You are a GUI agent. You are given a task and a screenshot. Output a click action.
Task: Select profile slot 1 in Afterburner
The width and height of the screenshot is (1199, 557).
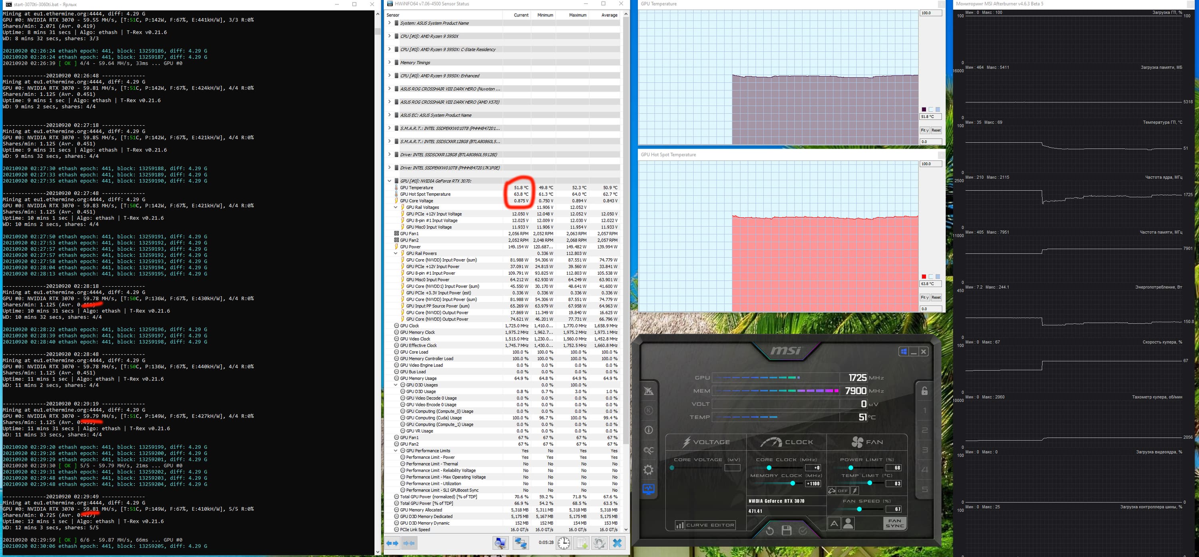click(x=924, y=410)
